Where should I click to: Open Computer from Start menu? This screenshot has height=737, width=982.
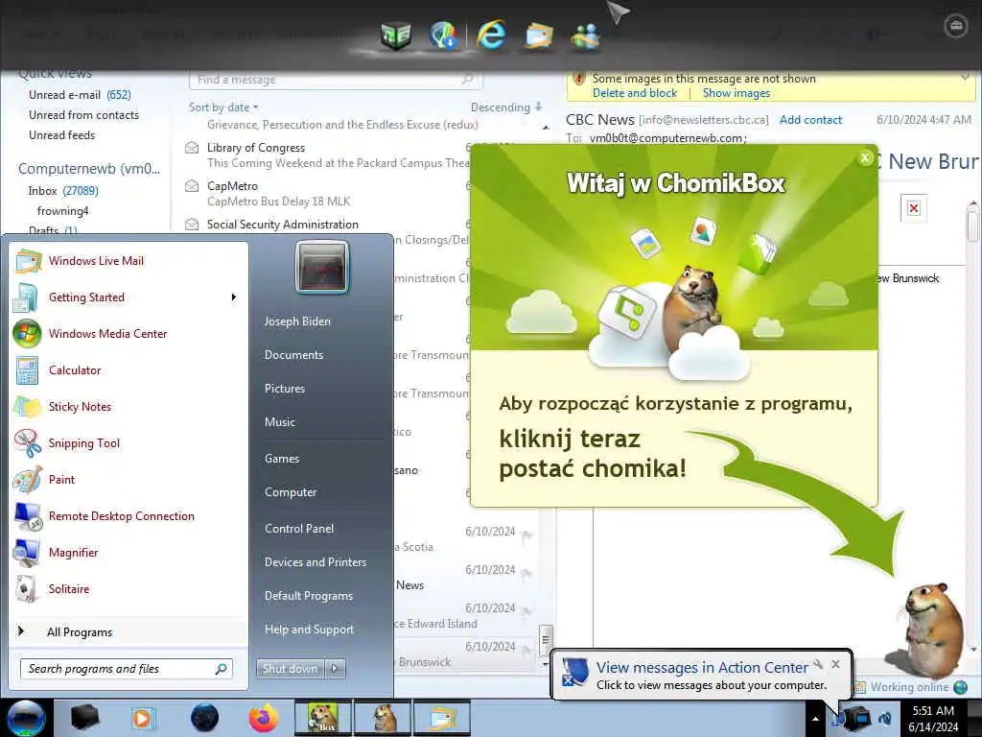click(x=291, y=492)
